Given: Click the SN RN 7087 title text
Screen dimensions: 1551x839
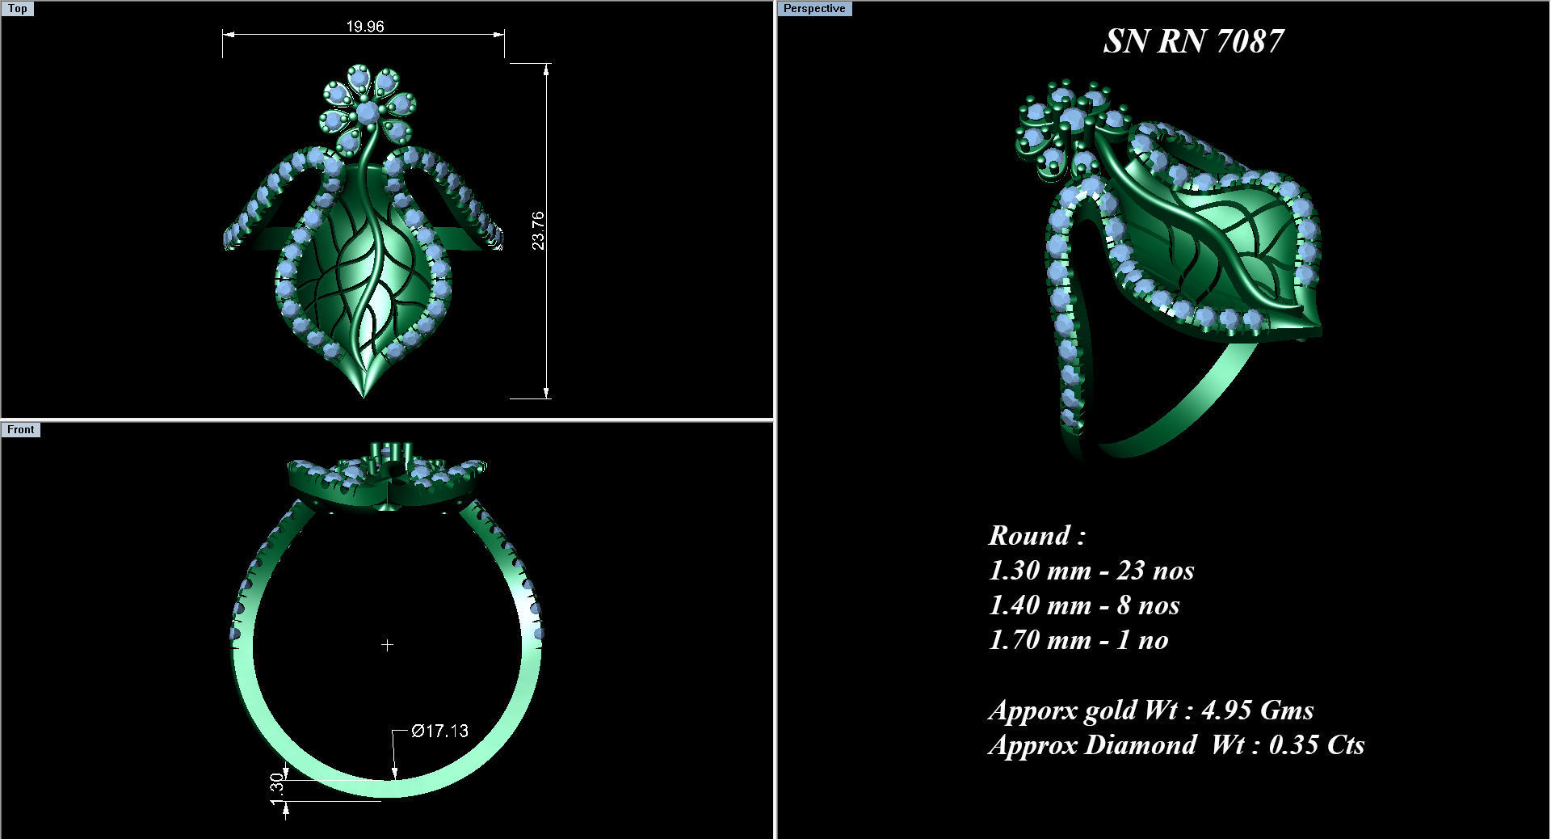Looking at the screenshot, I should [1193, 41].
